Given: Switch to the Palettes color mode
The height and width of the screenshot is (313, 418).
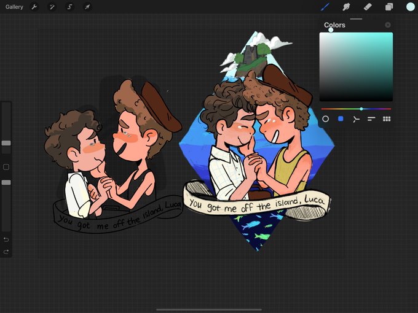Looking at the screenshot, I should coord(387,118).
